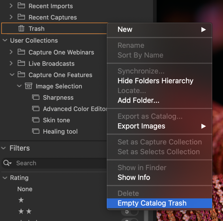Collapse the Filters panel
Screen dimensions: 223x221
coord(4,148)
